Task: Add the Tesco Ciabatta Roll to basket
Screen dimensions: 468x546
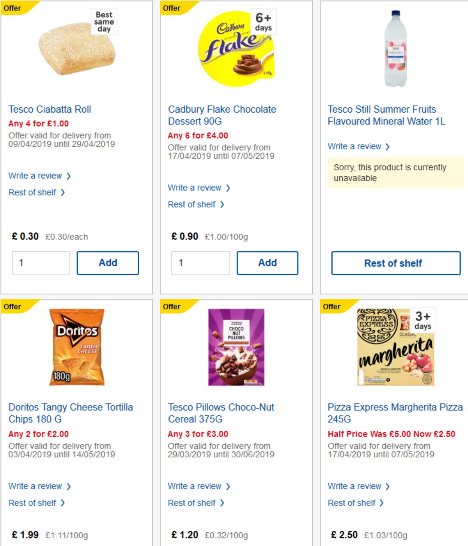Action: pyautogui.click(x=108, y=262)
